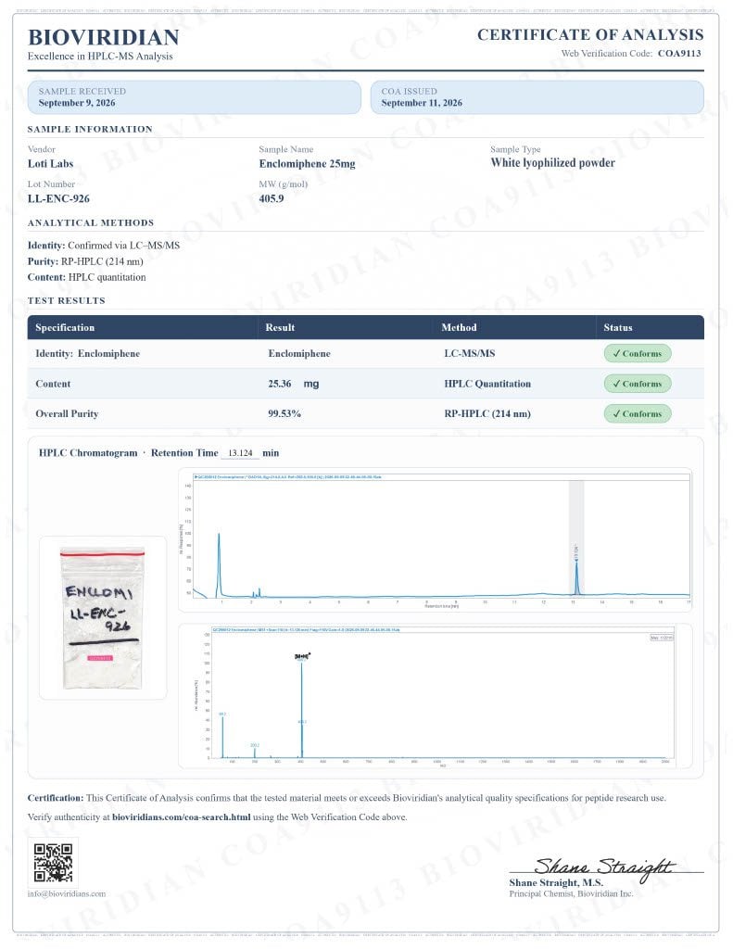This screenshot has width=733, height=949.
Task: Click the RP-HPLC (214 nm) method cell in table
Action: point(487,414)
